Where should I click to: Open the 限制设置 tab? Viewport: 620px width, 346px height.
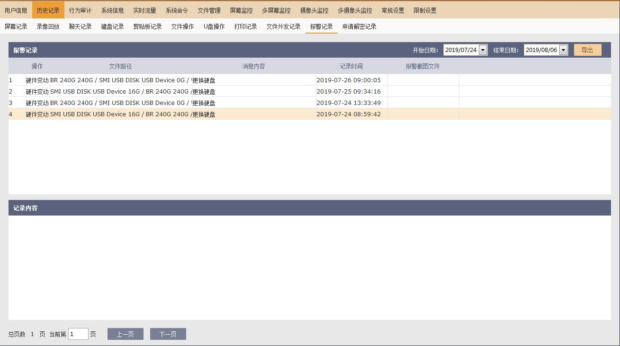pyautogui.click(x=425, y=10)
